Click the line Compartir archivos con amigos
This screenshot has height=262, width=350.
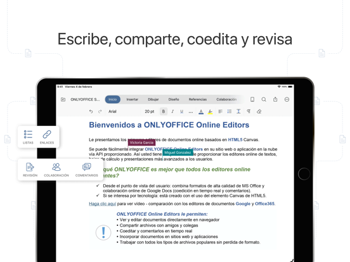[159, 225]
